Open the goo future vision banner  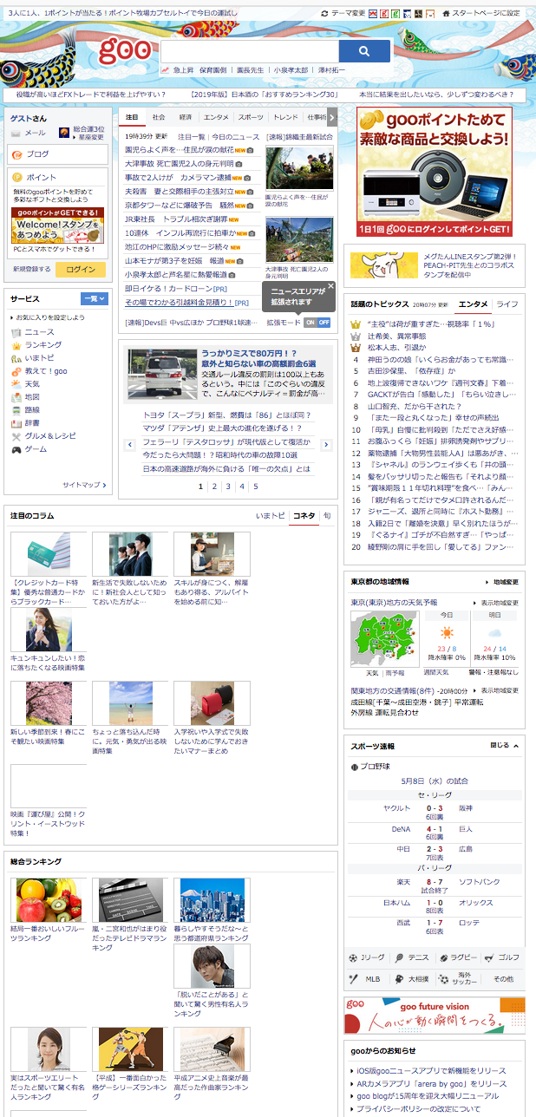[x=435, y=1015]
